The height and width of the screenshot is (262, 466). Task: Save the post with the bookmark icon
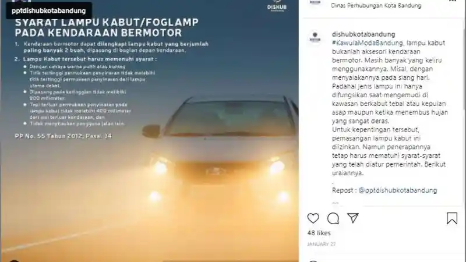pyautogui.click(x=452, y=218)
